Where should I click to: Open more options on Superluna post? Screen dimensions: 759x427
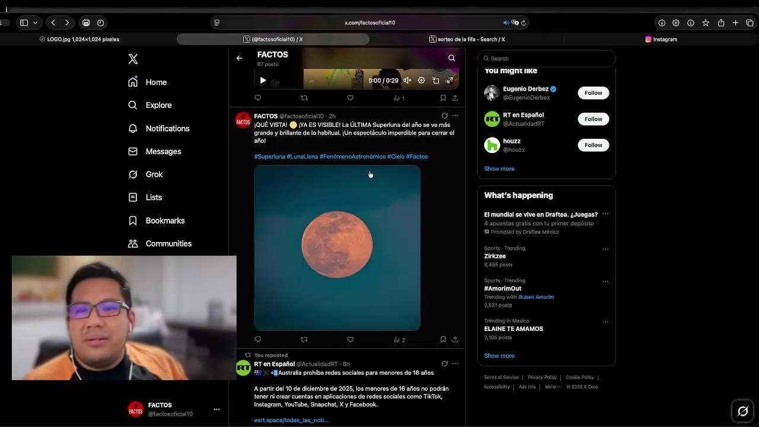pos(455,116)
